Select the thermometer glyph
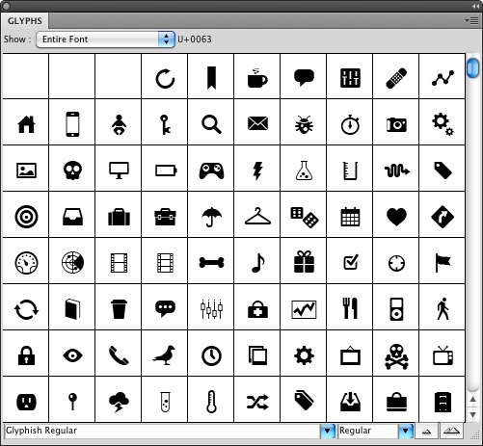The image size is (483, 446). click(x=211, y=402)
